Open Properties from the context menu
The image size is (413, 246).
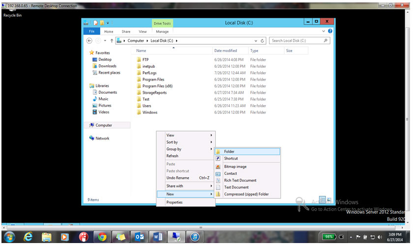coord(185,202)
